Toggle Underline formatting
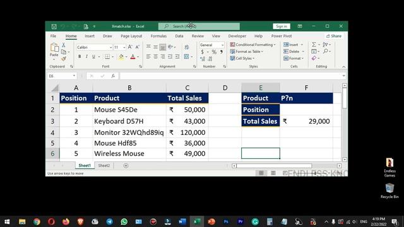404x227 pixels. point(93,57)
